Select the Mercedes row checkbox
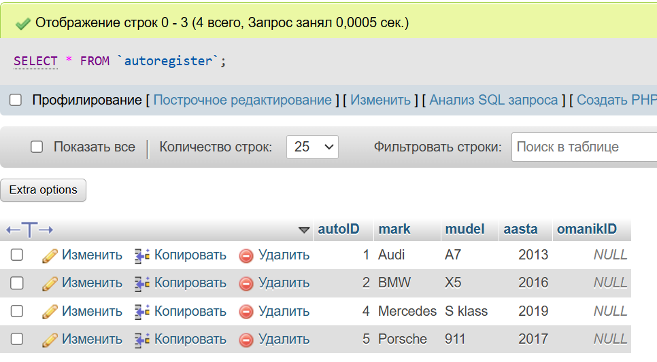This screenshot has width=657, height=362. [17, 311]
